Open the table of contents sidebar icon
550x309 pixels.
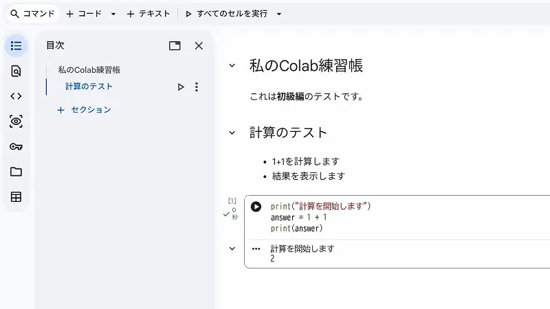[16, 45]
